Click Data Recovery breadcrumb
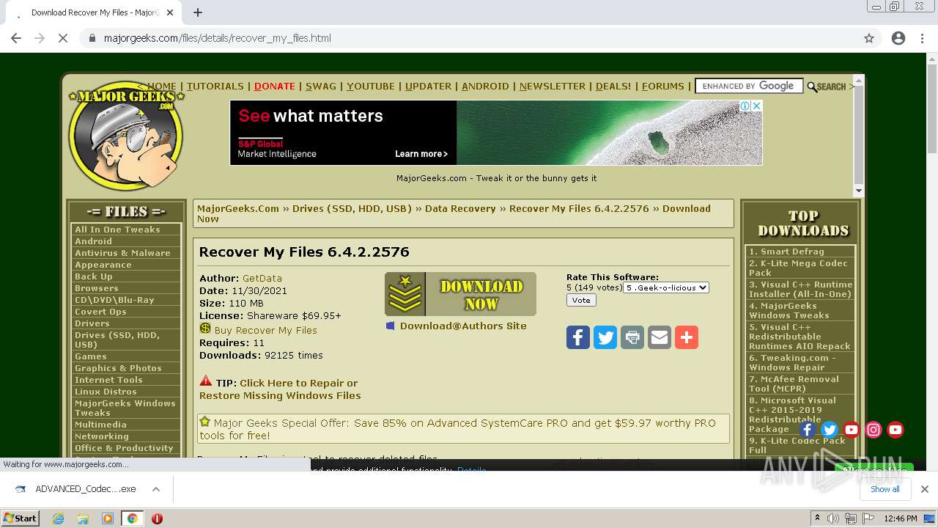This screenshot has height=528, width=938. tap(460, 208)
